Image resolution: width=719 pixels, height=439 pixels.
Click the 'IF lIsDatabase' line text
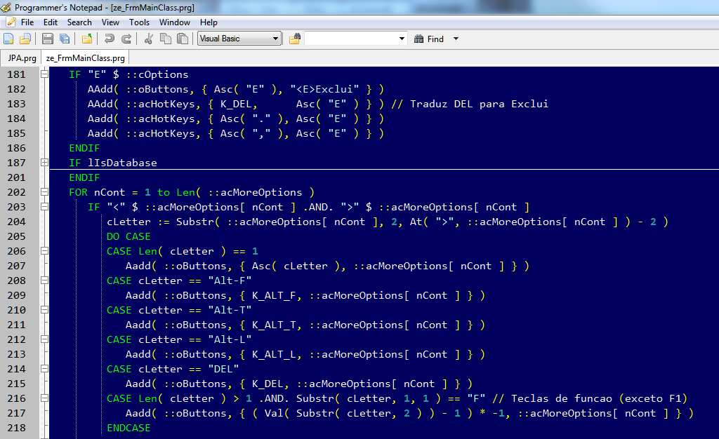pyautogui.click(x=113, y=163)
